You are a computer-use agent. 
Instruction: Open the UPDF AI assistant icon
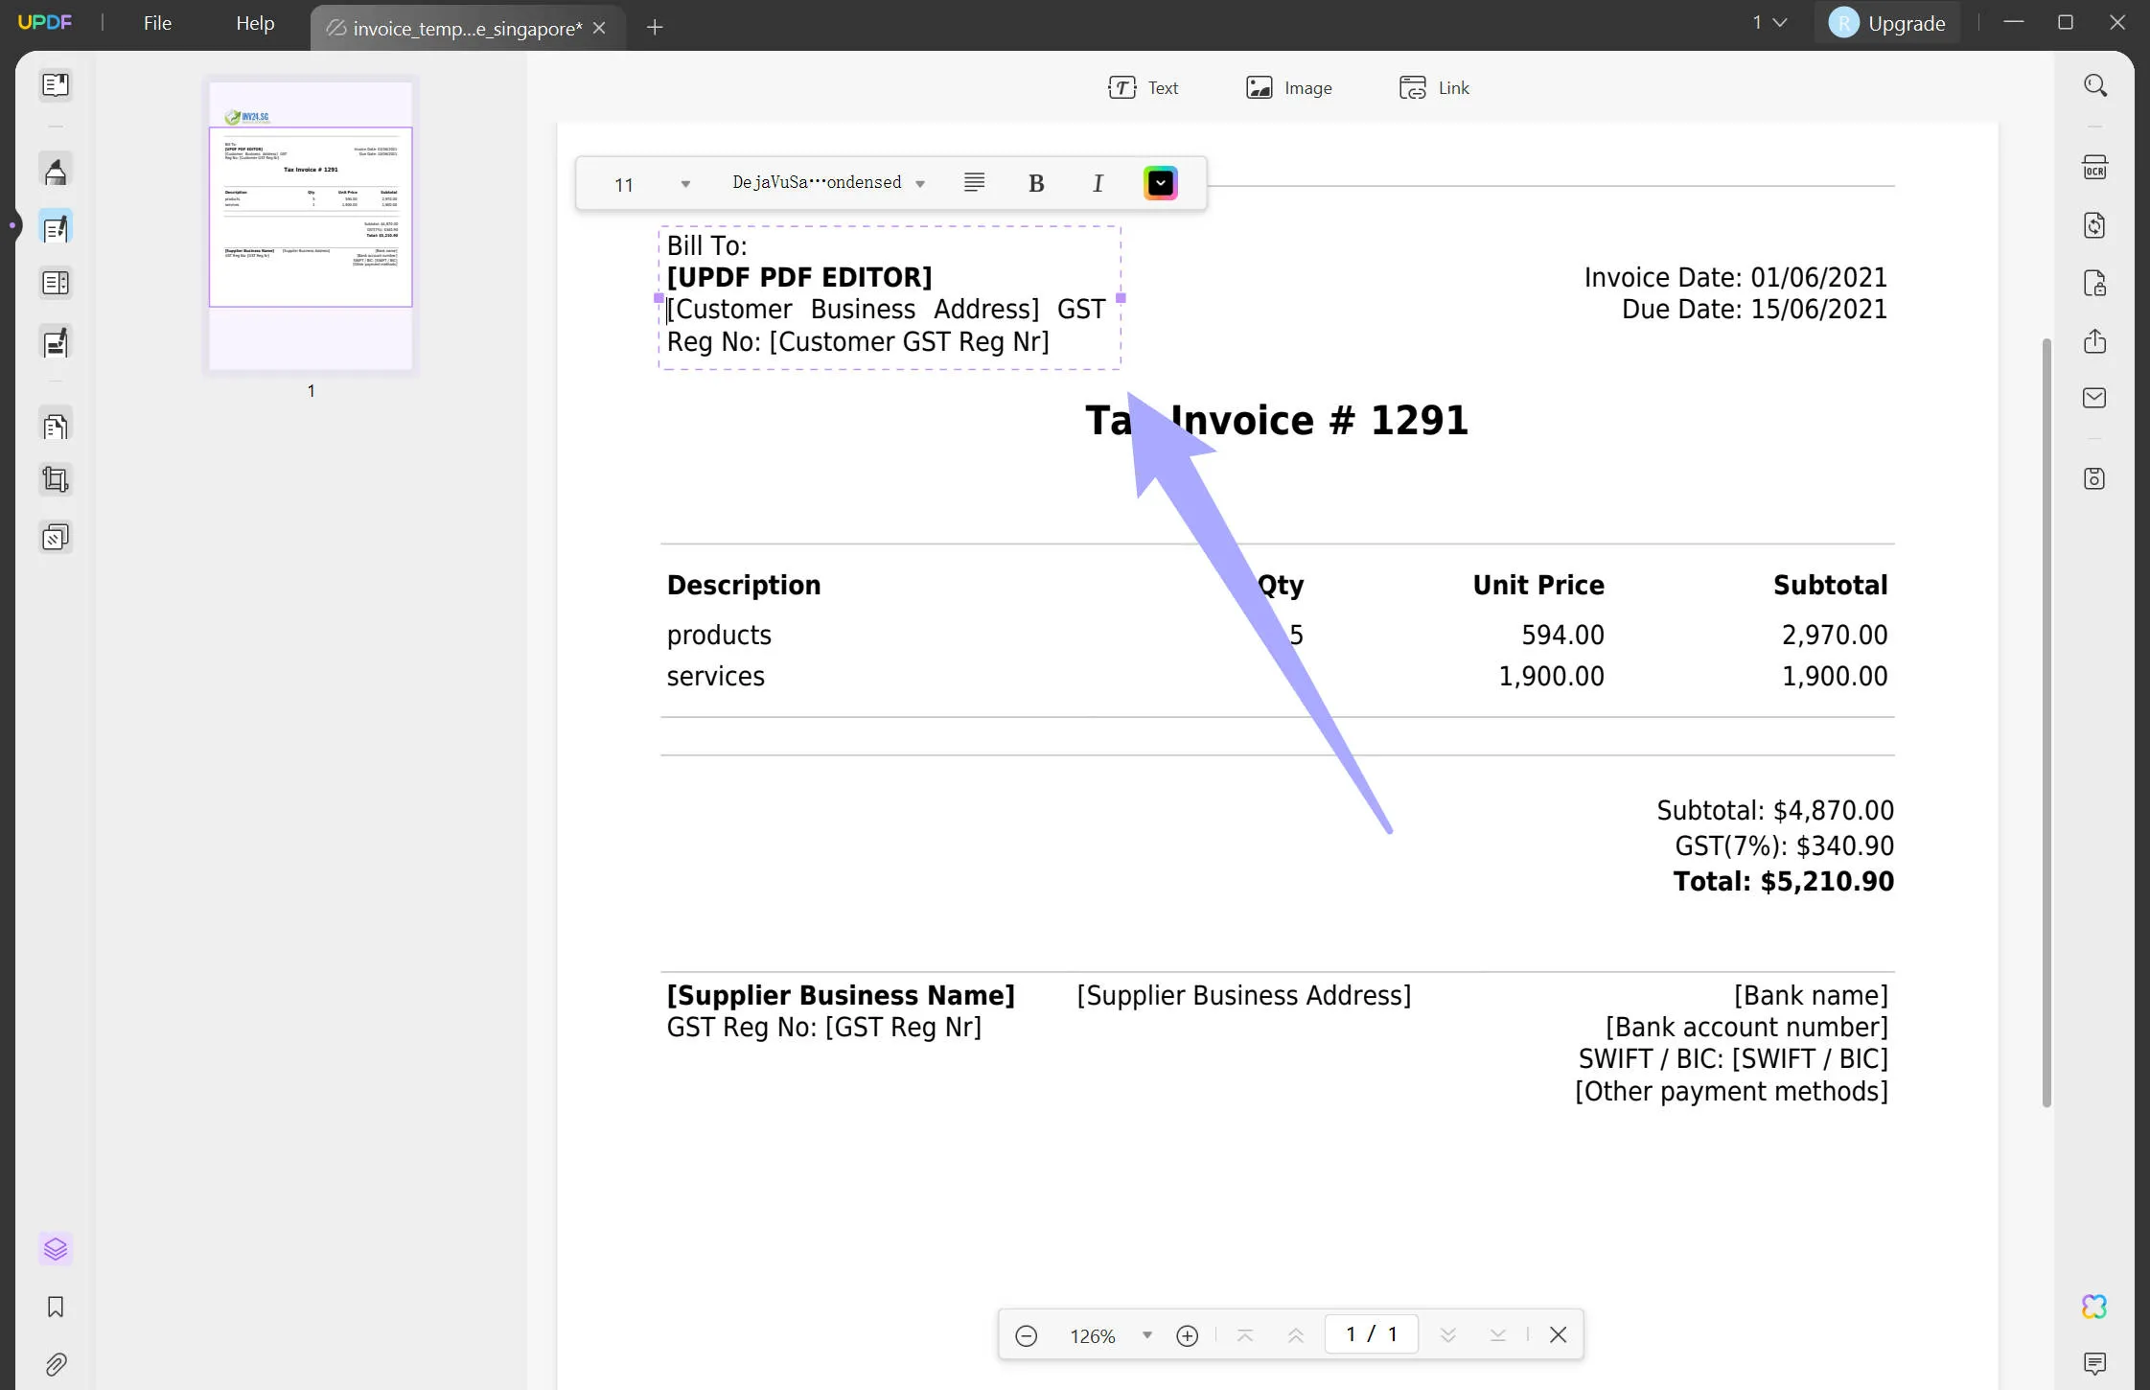tap(2094, 1307)
